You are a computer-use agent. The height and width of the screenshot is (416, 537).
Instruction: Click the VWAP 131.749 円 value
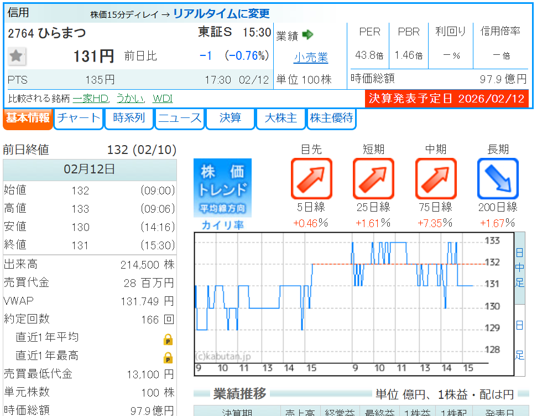pos(147,301)
